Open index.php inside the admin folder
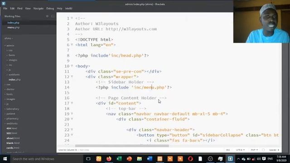This screenshot has width=290, height=163. coord(14,80)
